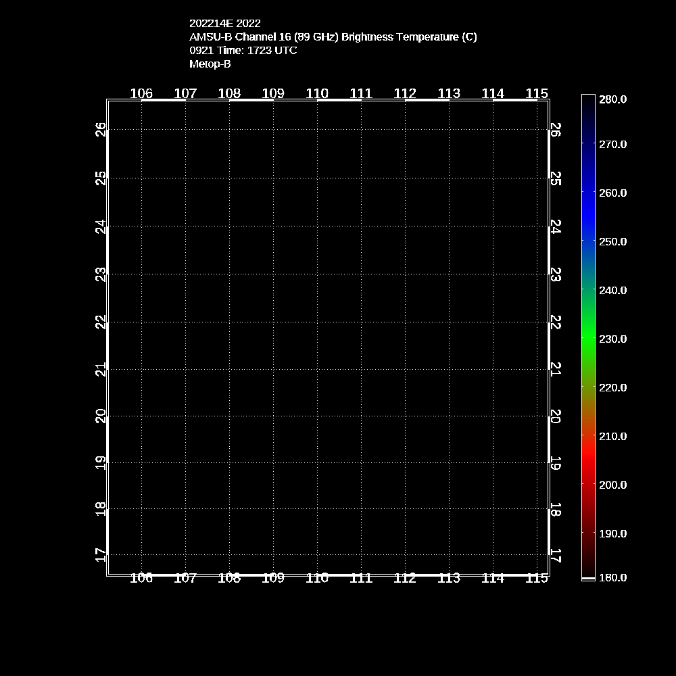Viewport: 676px width, 676px height.
Task: Click the AMSU-B Channel 16 title line
Action: point(333,37)
